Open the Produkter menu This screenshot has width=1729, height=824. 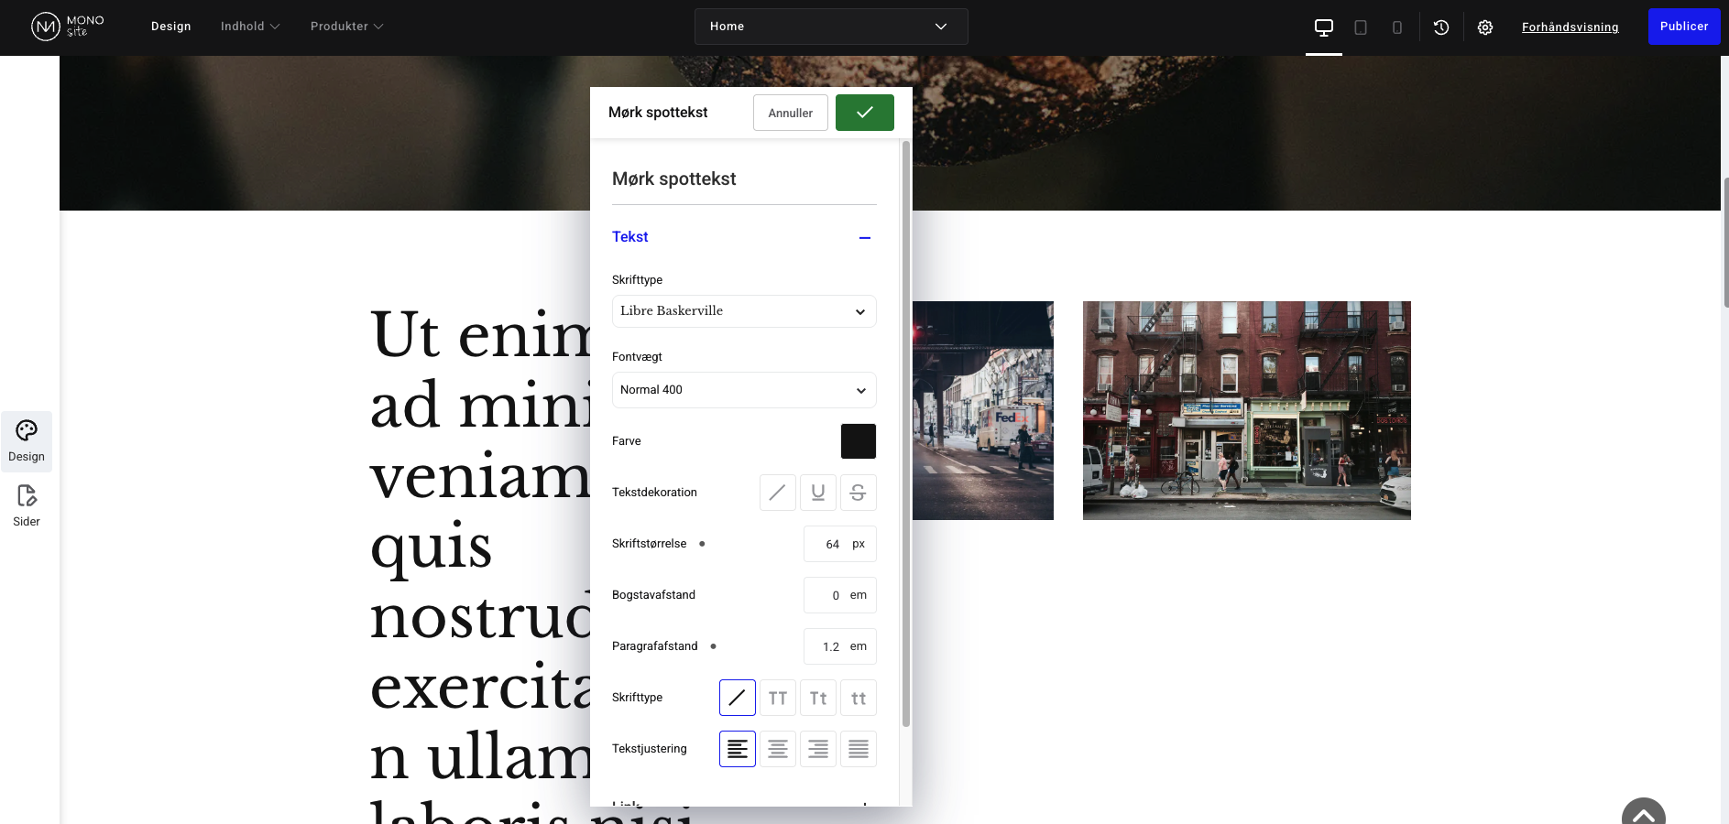pyautogui.click(x=346, y=27)
